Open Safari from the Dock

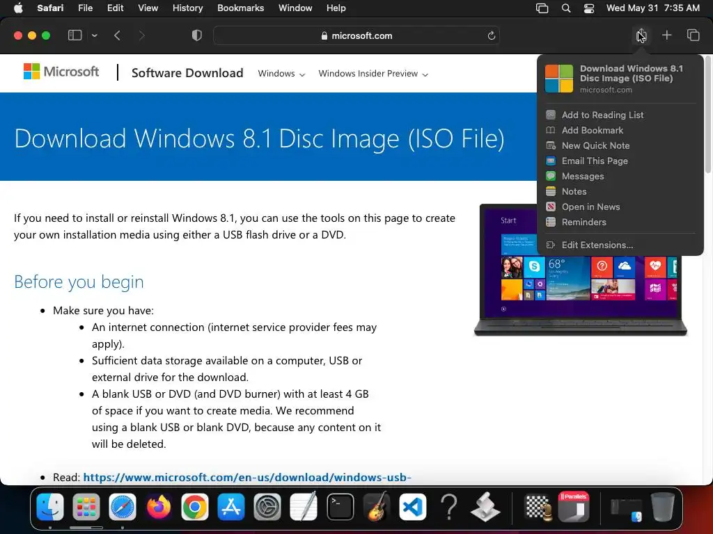coord(123,507)
